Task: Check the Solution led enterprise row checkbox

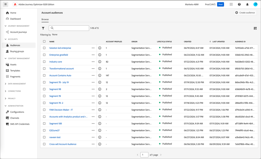Action: (44, 48)
